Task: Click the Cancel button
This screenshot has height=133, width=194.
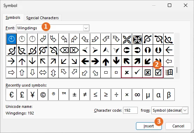Action: click(x=178, y=126)
